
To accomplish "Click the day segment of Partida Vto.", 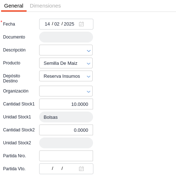I will click(47, 169).
